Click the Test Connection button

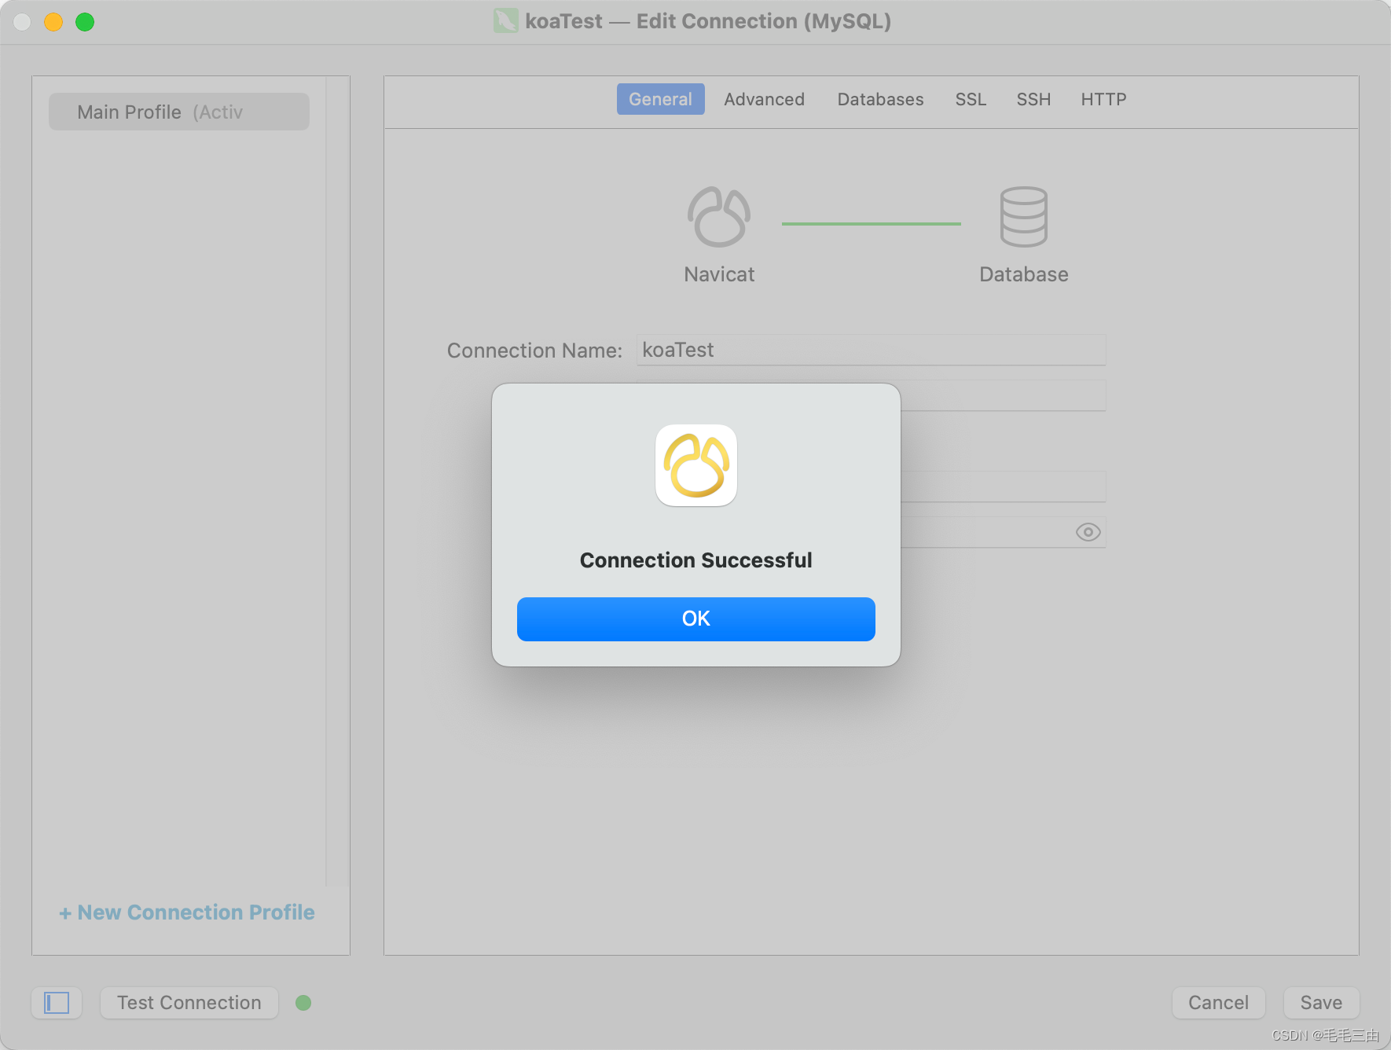[189, 1003]
